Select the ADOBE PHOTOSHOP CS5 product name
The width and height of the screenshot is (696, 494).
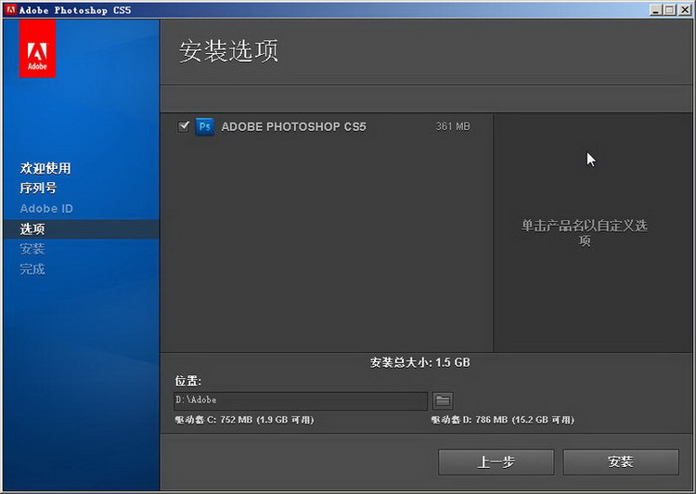294,126
